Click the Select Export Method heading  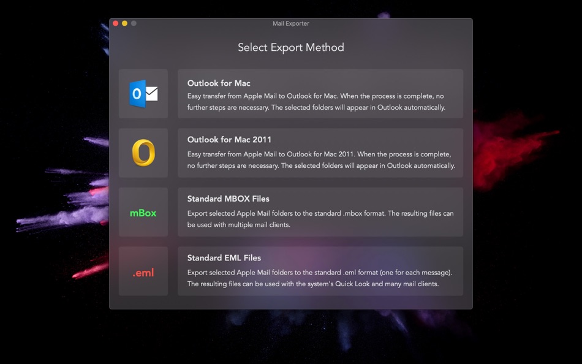point(291,48)
